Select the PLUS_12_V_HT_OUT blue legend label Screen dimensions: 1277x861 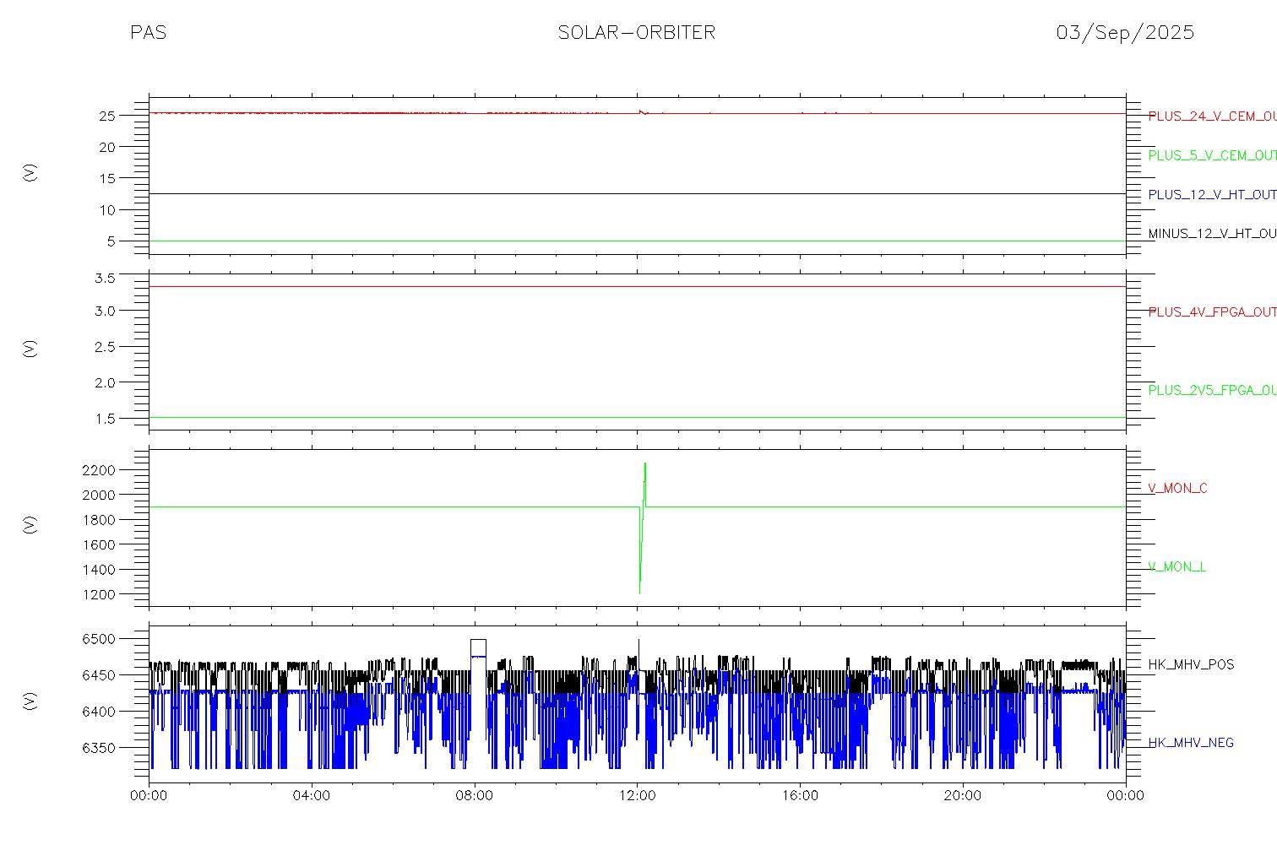tap(1212, 195)
